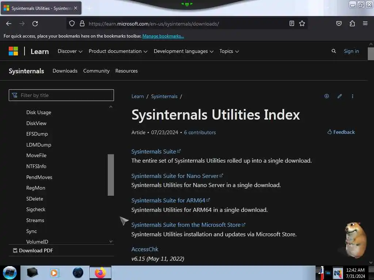The width and height of the screenshot is (374, 280).
Task: Open a new browser tab
Action: 89,8
